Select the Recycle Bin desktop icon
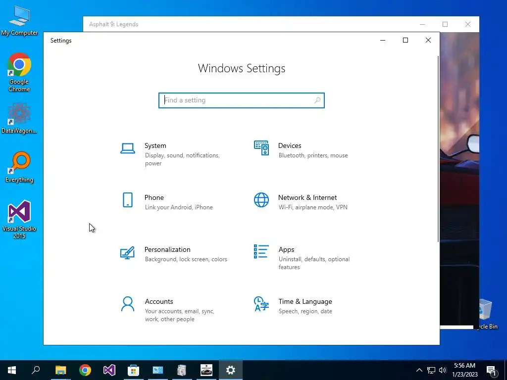The width and height of the screenshot is (507, 380). 486,314
